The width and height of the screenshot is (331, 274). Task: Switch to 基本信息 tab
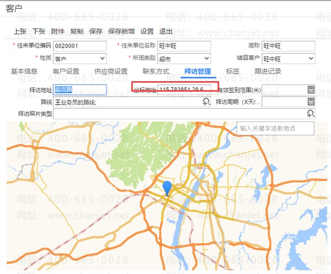(x=24, y=71)
